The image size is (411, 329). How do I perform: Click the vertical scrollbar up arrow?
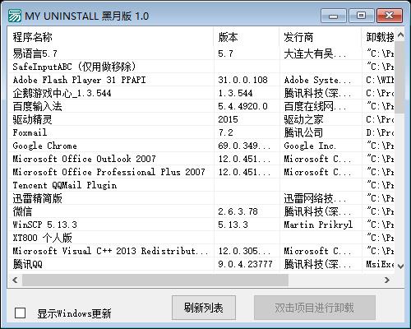coord(400,35)
